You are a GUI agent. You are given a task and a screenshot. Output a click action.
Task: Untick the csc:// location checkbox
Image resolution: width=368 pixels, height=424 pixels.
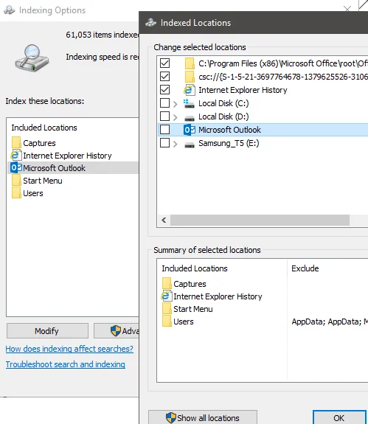(164, 76)
